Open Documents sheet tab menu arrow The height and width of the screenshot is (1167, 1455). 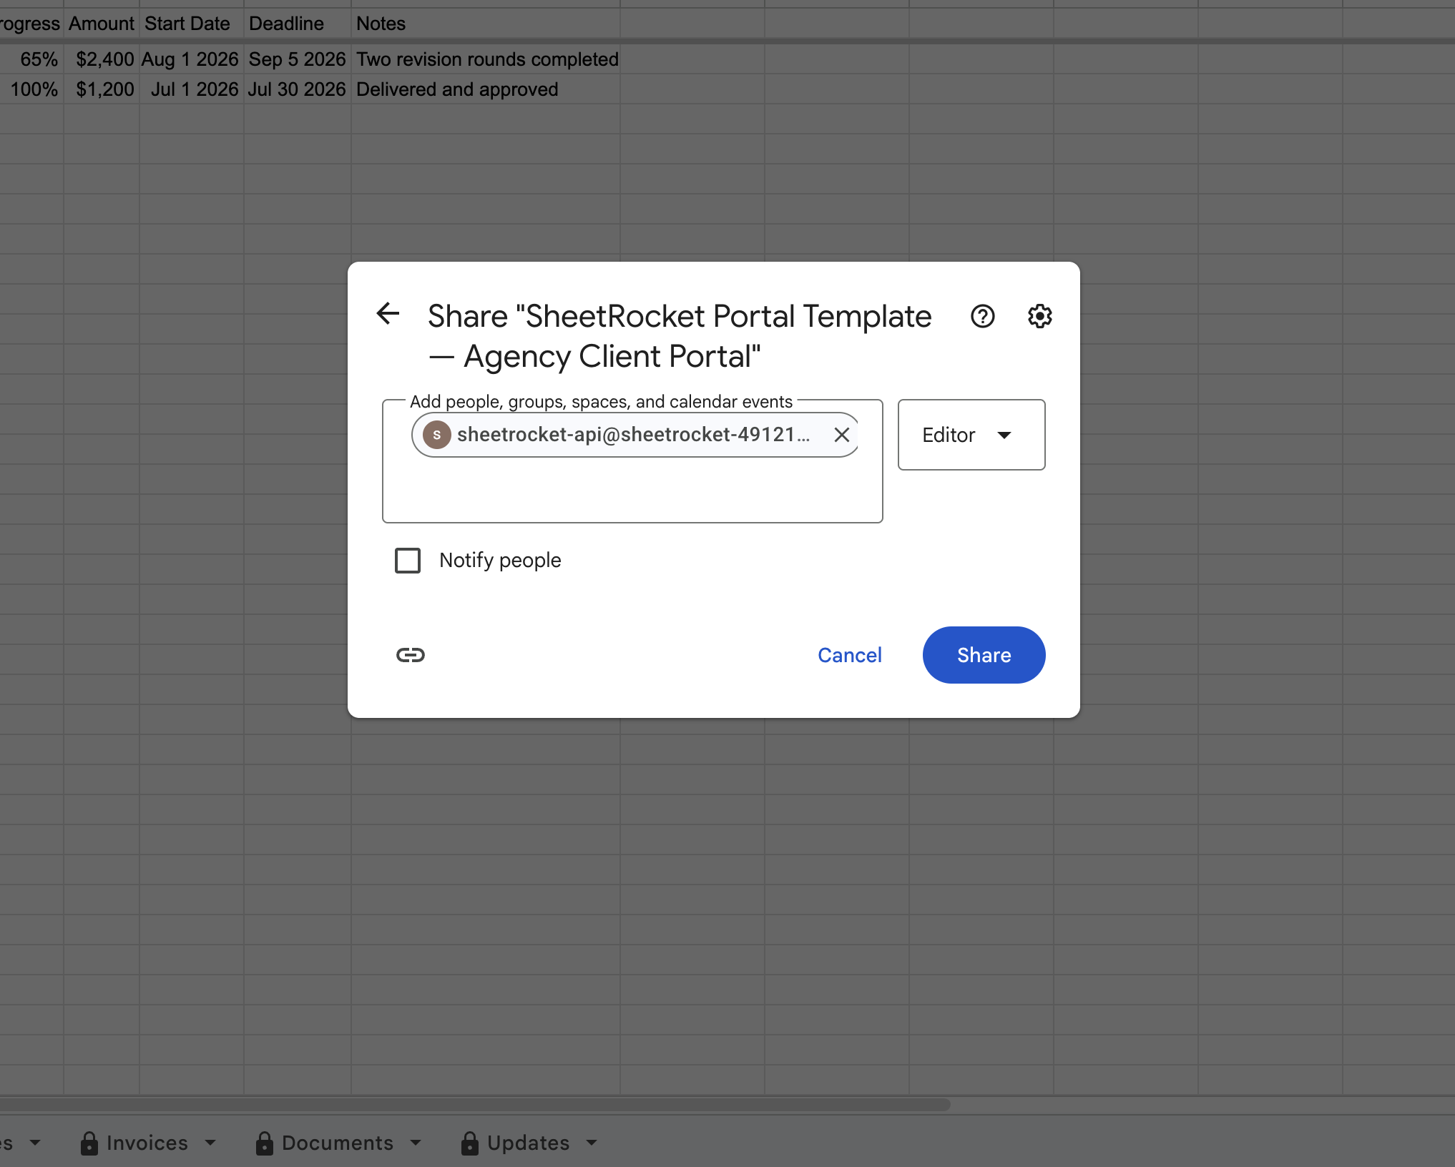click(416, 1143)
